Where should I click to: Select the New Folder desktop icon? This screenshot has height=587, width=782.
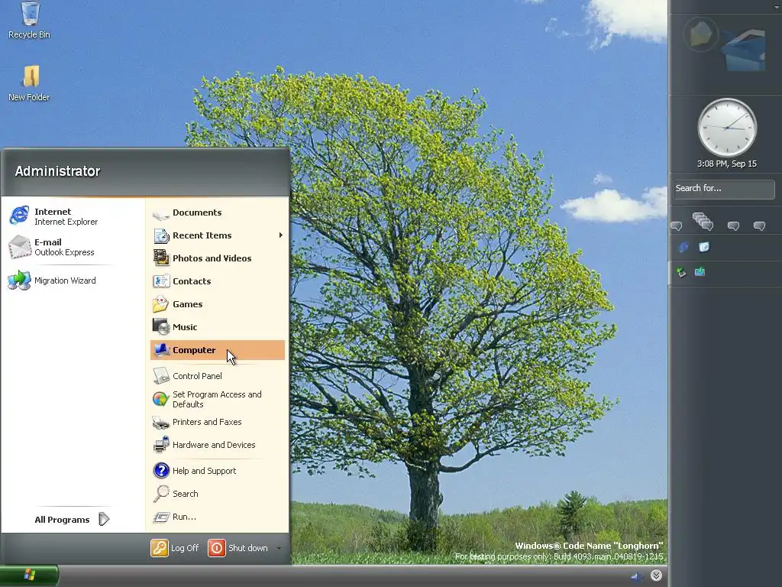coord(30,83)
